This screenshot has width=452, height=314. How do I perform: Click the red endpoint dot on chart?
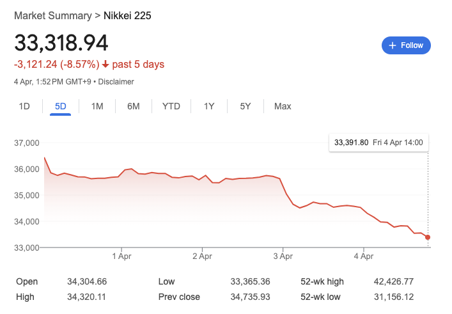[x=428, y=237]
